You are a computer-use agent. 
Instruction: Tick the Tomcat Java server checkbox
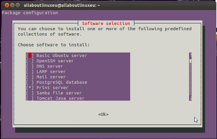[x=30, y=98]
